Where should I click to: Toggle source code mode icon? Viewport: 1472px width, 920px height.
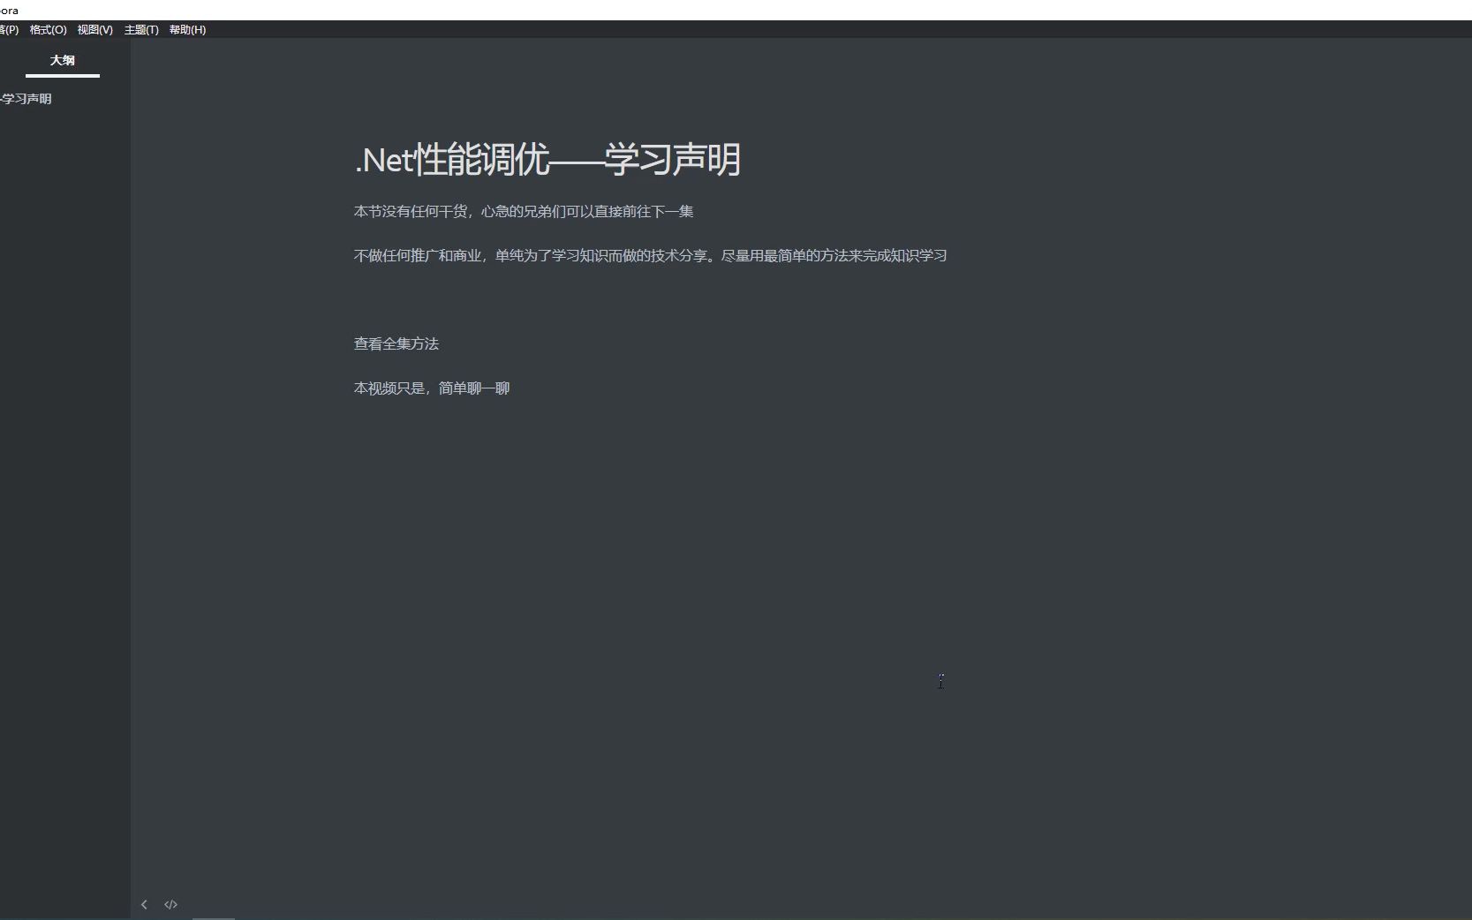pyautogui.click(x=170, y=904)
